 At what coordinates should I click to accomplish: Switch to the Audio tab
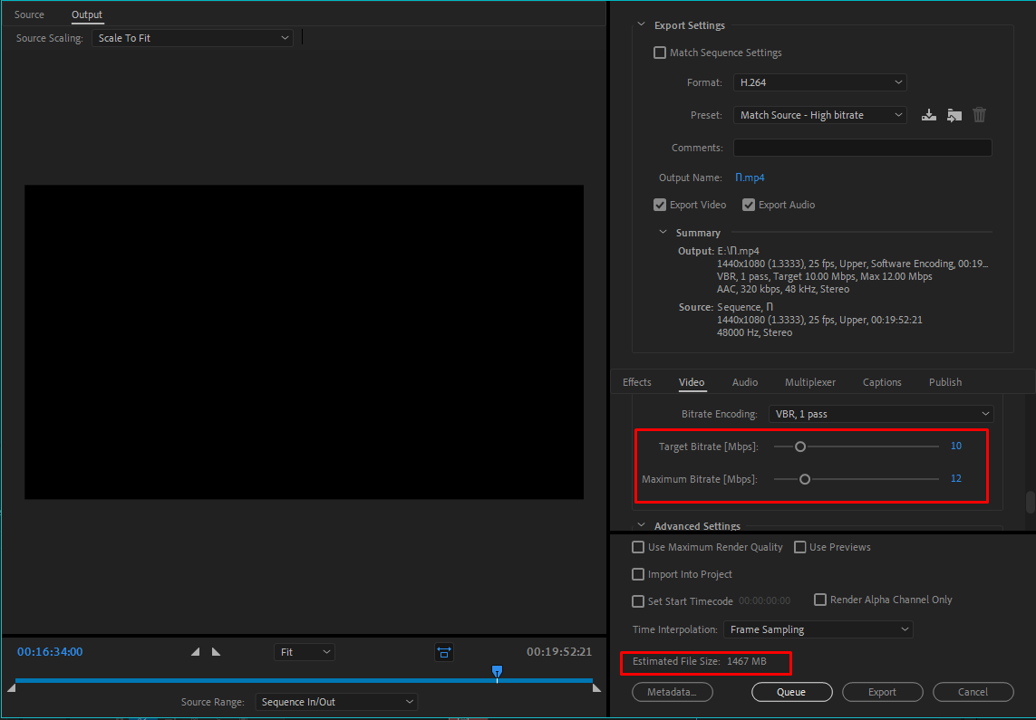point(744,382)
